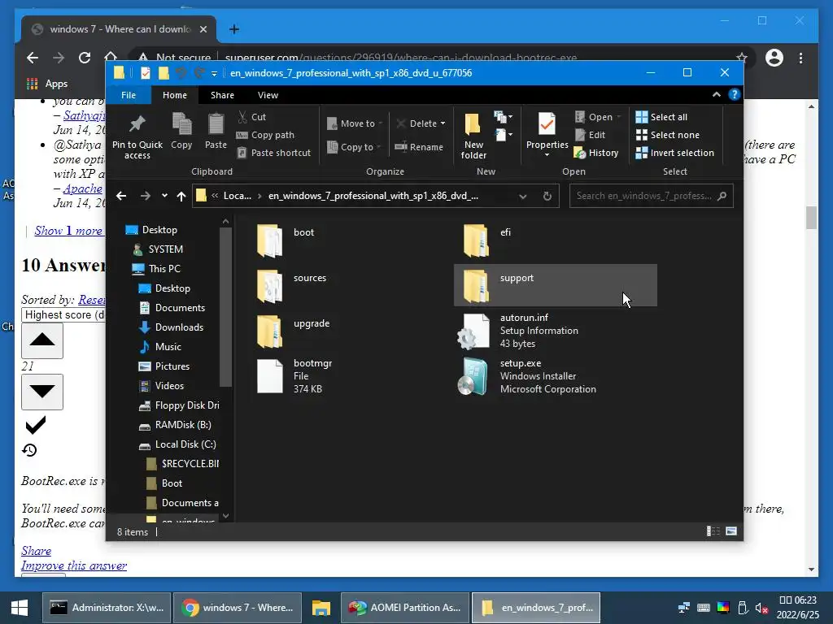Click the Open ribbon button
Viewport: 833px width, 624px height.
point(597,117)
